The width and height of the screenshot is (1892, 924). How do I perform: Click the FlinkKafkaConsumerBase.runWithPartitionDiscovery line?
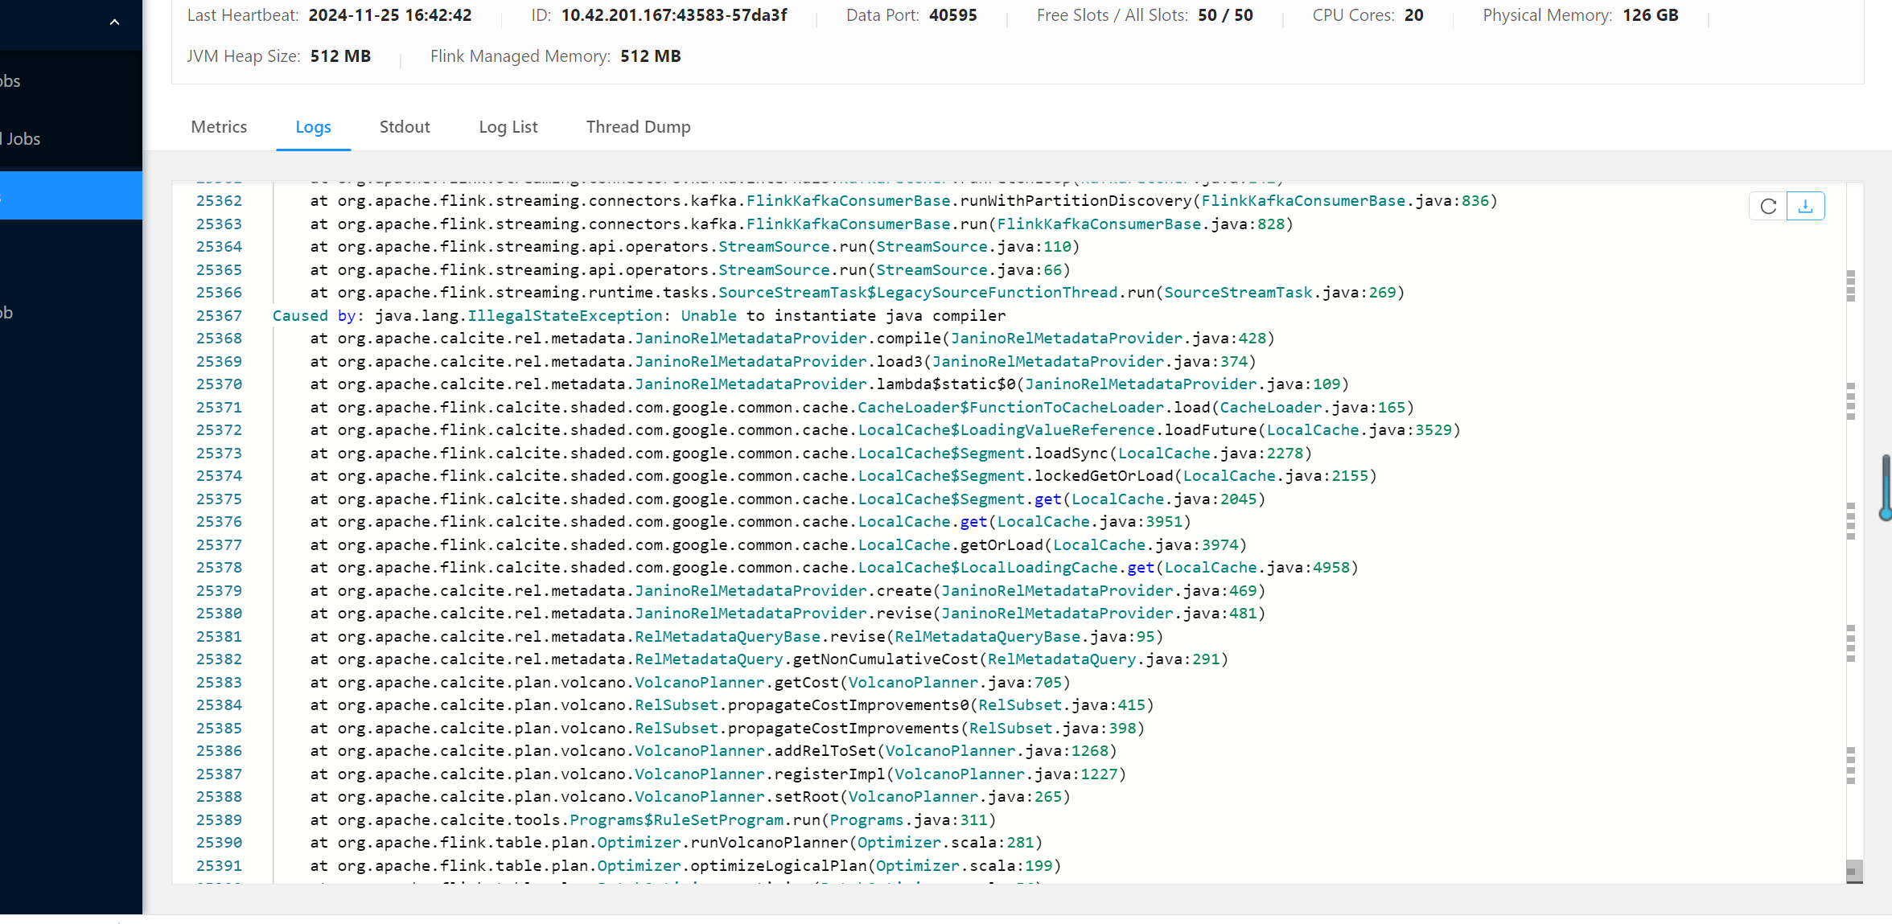coord(903,201)
